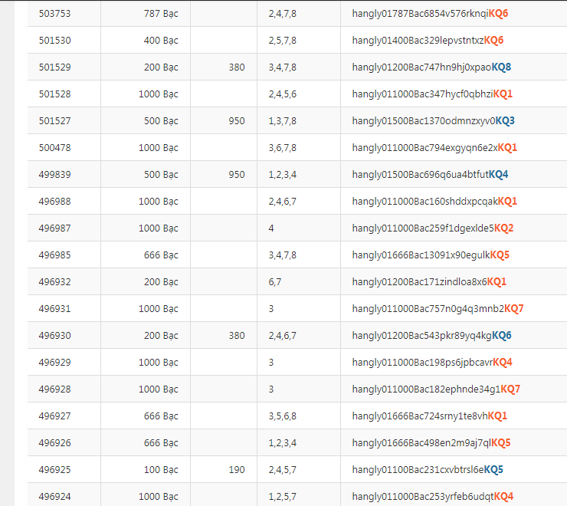Viewport: 567px width, 506px height.
Task: Select the numbers cell showing 6,7
Action: pyautogui.click(x=274, y=282)
